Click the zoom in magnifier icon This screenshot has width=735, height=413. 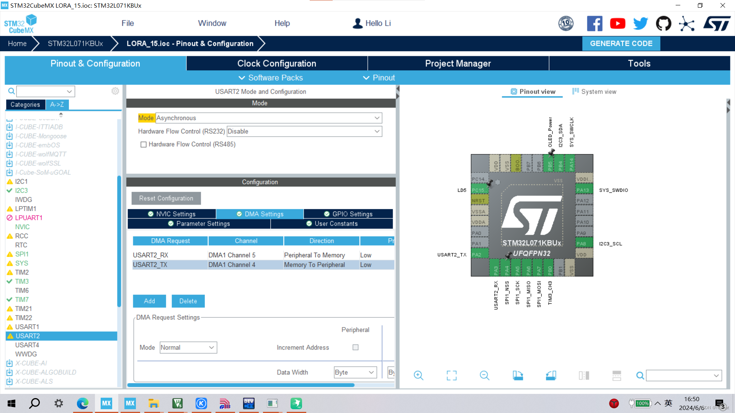(418, 375)
